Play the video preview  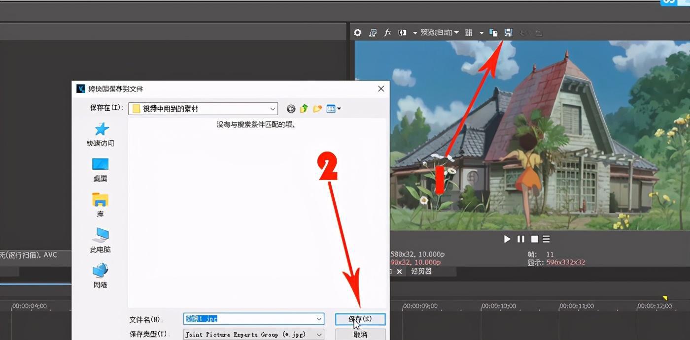point(507,239)
